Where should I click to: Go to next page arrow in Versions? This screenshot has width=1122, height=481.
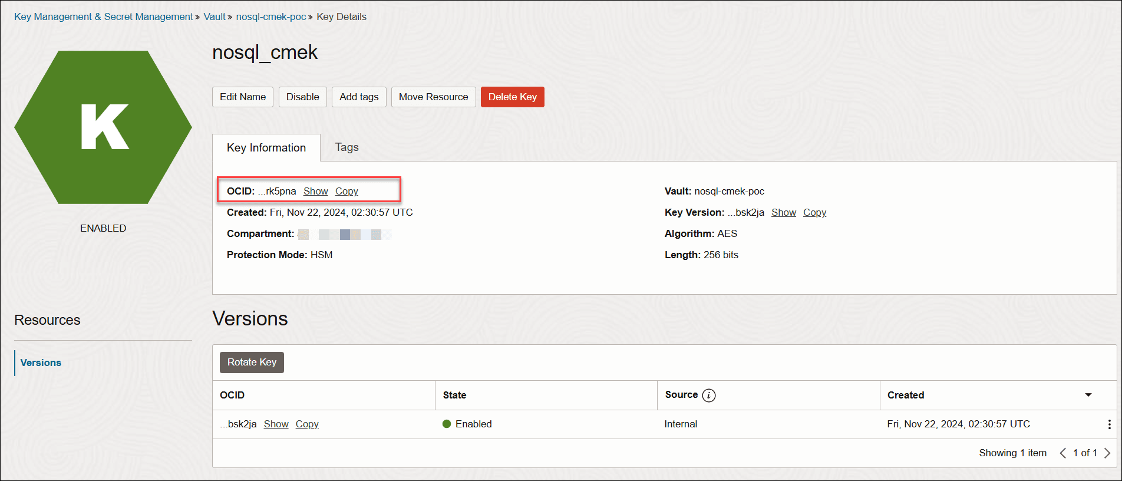pyautogui.click(x=1107, y=453)
